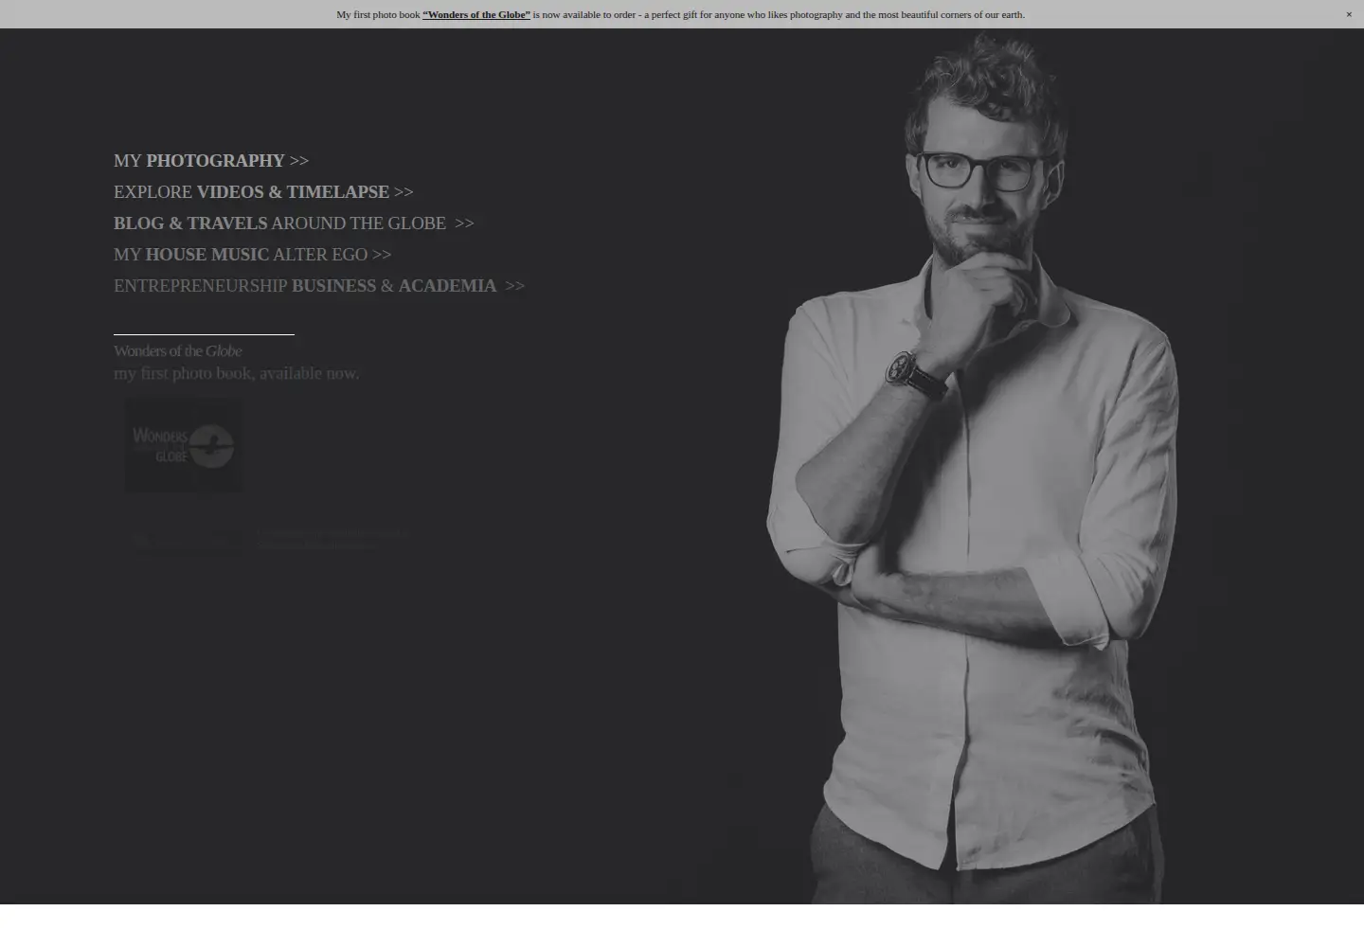1364x947 pixels.
Task: Open the Wonders of the Globe book cover
Action: (184, 445)
